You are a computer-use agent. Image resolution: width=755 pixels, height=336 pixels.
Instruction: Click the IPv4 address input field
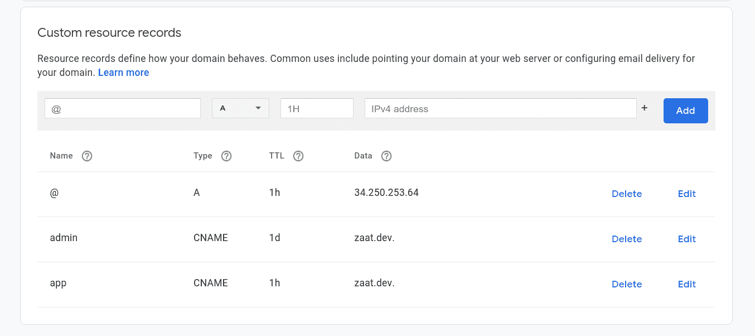pos(500,108)
